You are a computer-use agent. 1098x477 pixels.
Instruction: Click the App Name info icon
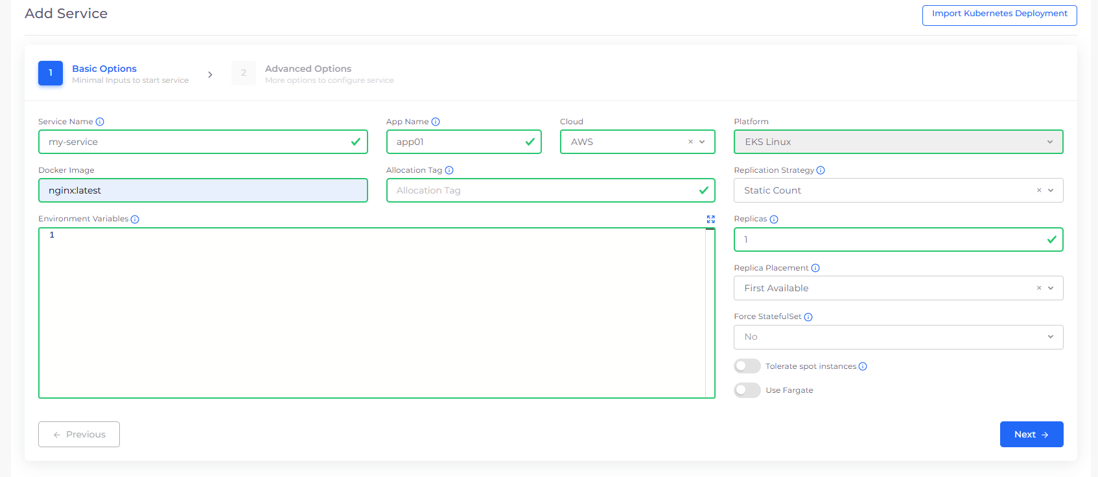(436, 122)
